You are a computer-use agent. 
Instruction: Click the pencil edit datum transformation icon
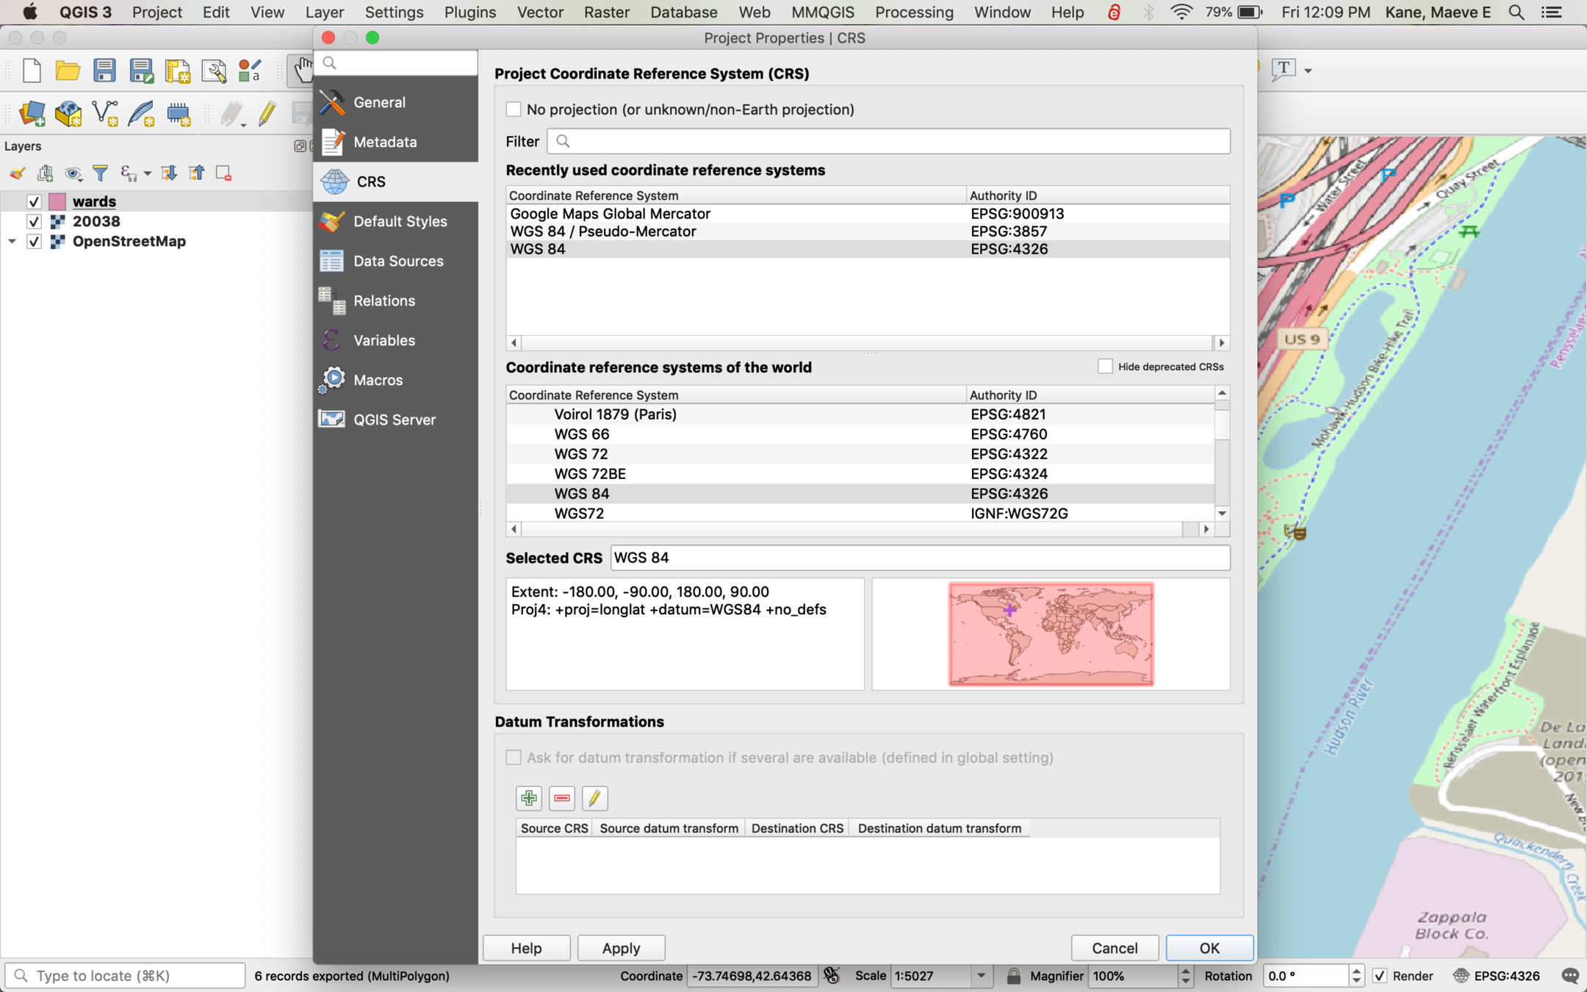click(x=594, y=798)
